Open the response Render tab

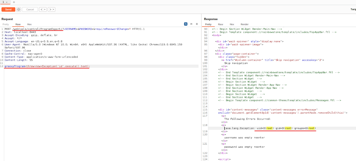(245, 24)
